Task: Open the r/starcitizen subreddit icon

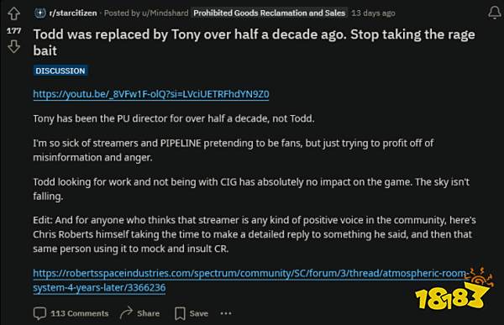Action: tap(39, 13)
